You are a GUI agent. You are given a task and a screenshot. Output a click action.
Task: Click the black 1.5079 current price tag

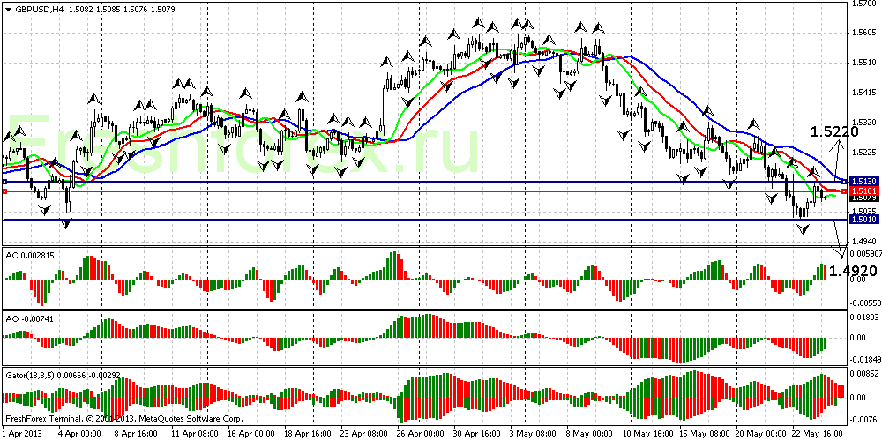pyautogui.click(x=863, y=198)
